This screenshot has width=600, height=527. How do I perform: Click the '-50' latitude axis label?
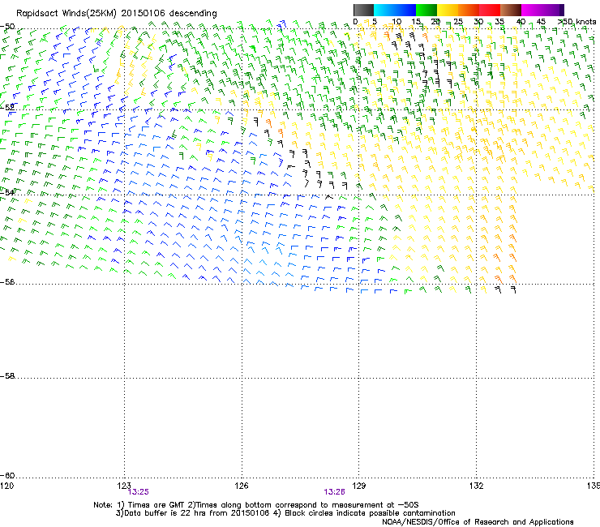tap(7, 27)
